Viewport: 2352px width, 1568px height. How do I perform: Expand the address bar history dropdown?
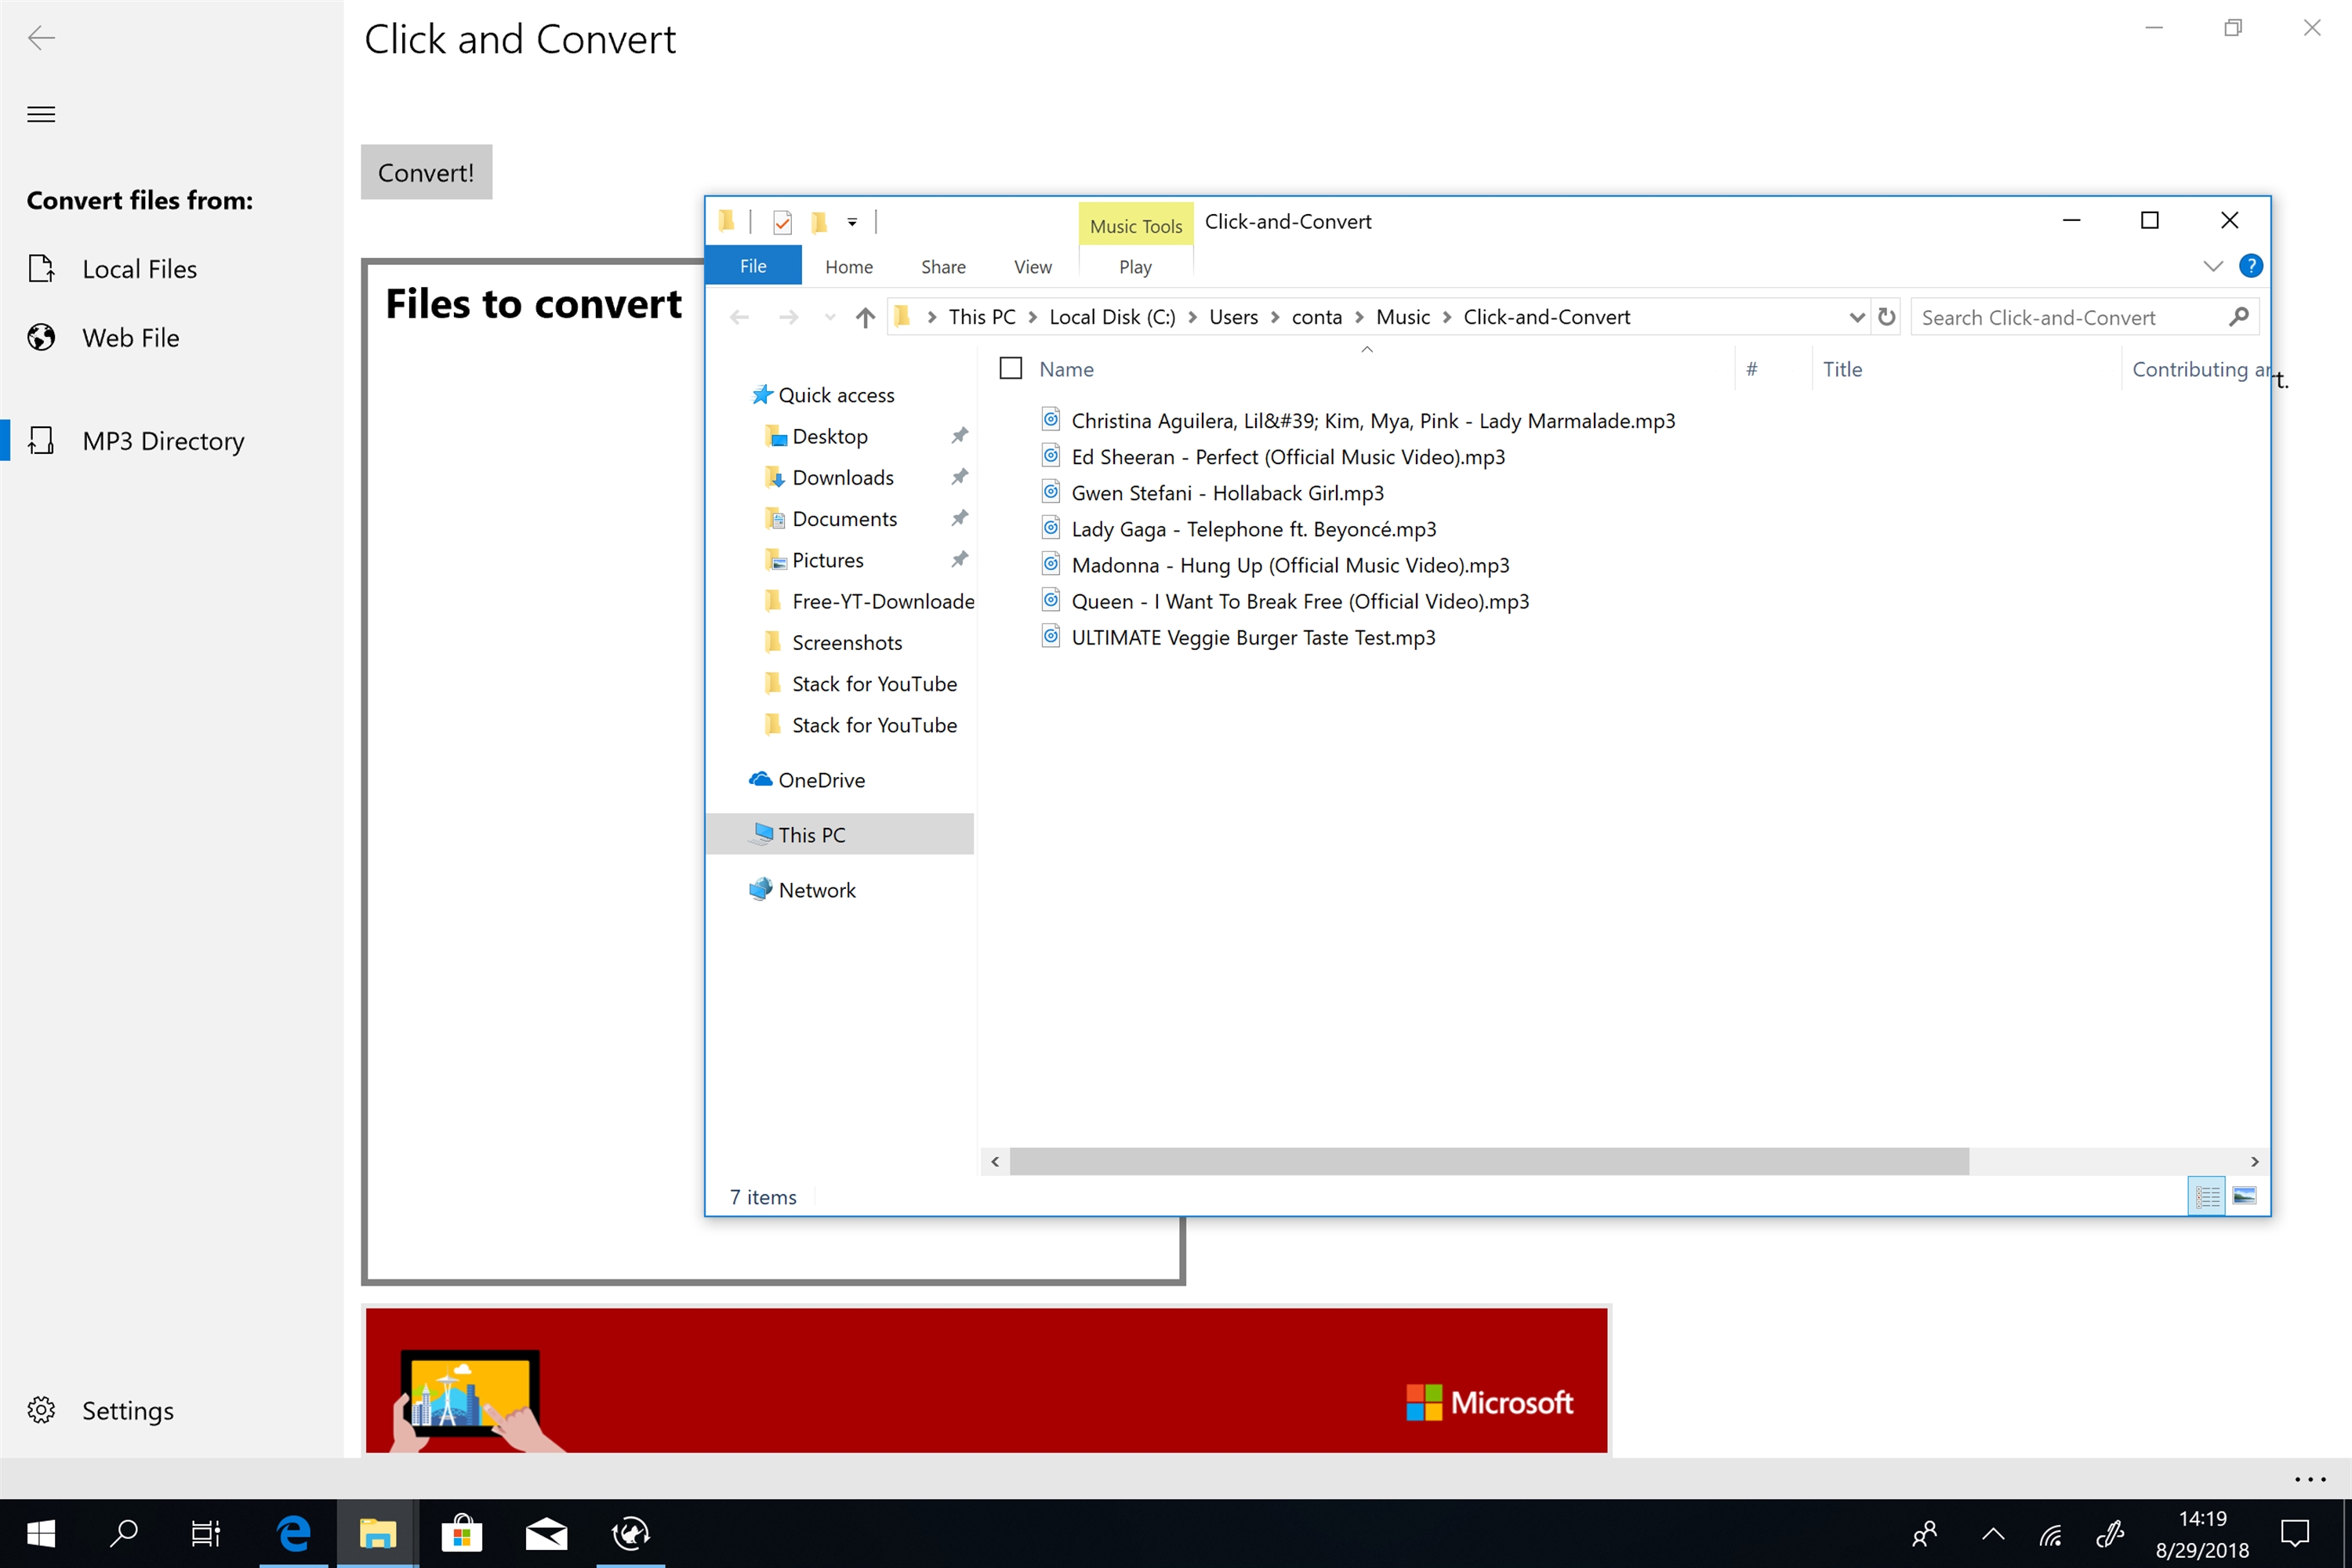(x=1856, y=317)
